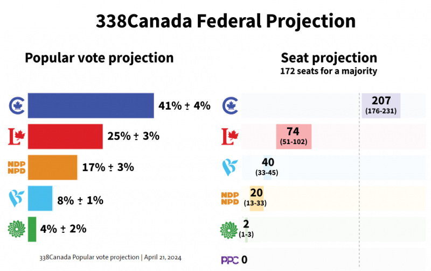Screen dimensions: 431x271
Task: Click the Bloc Québécois logo in seat projection
Action: click(x=231, y=167)
